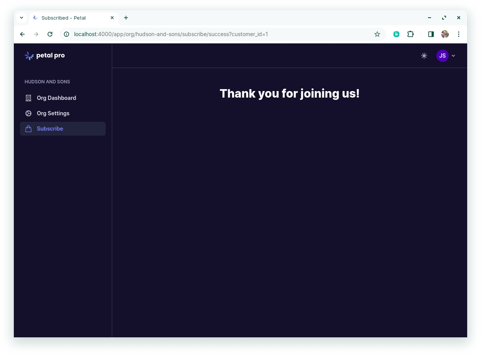Expand the chevron beside the JS avatar
The image size is (481, 355).
pos(453,56)
